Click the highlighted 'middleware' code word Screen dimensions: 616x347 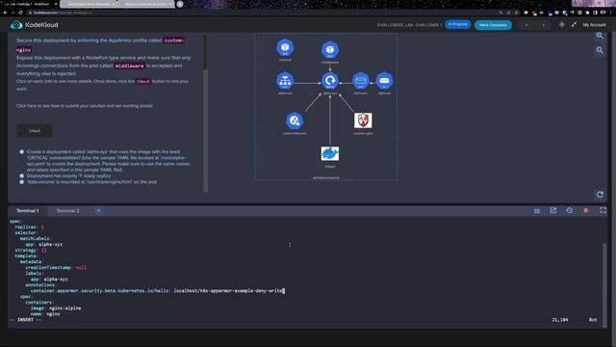tap(129, 66)
